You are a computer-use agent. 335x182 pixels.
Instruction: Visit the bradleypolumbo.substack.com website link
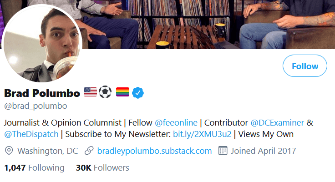(x=155, y=151)
